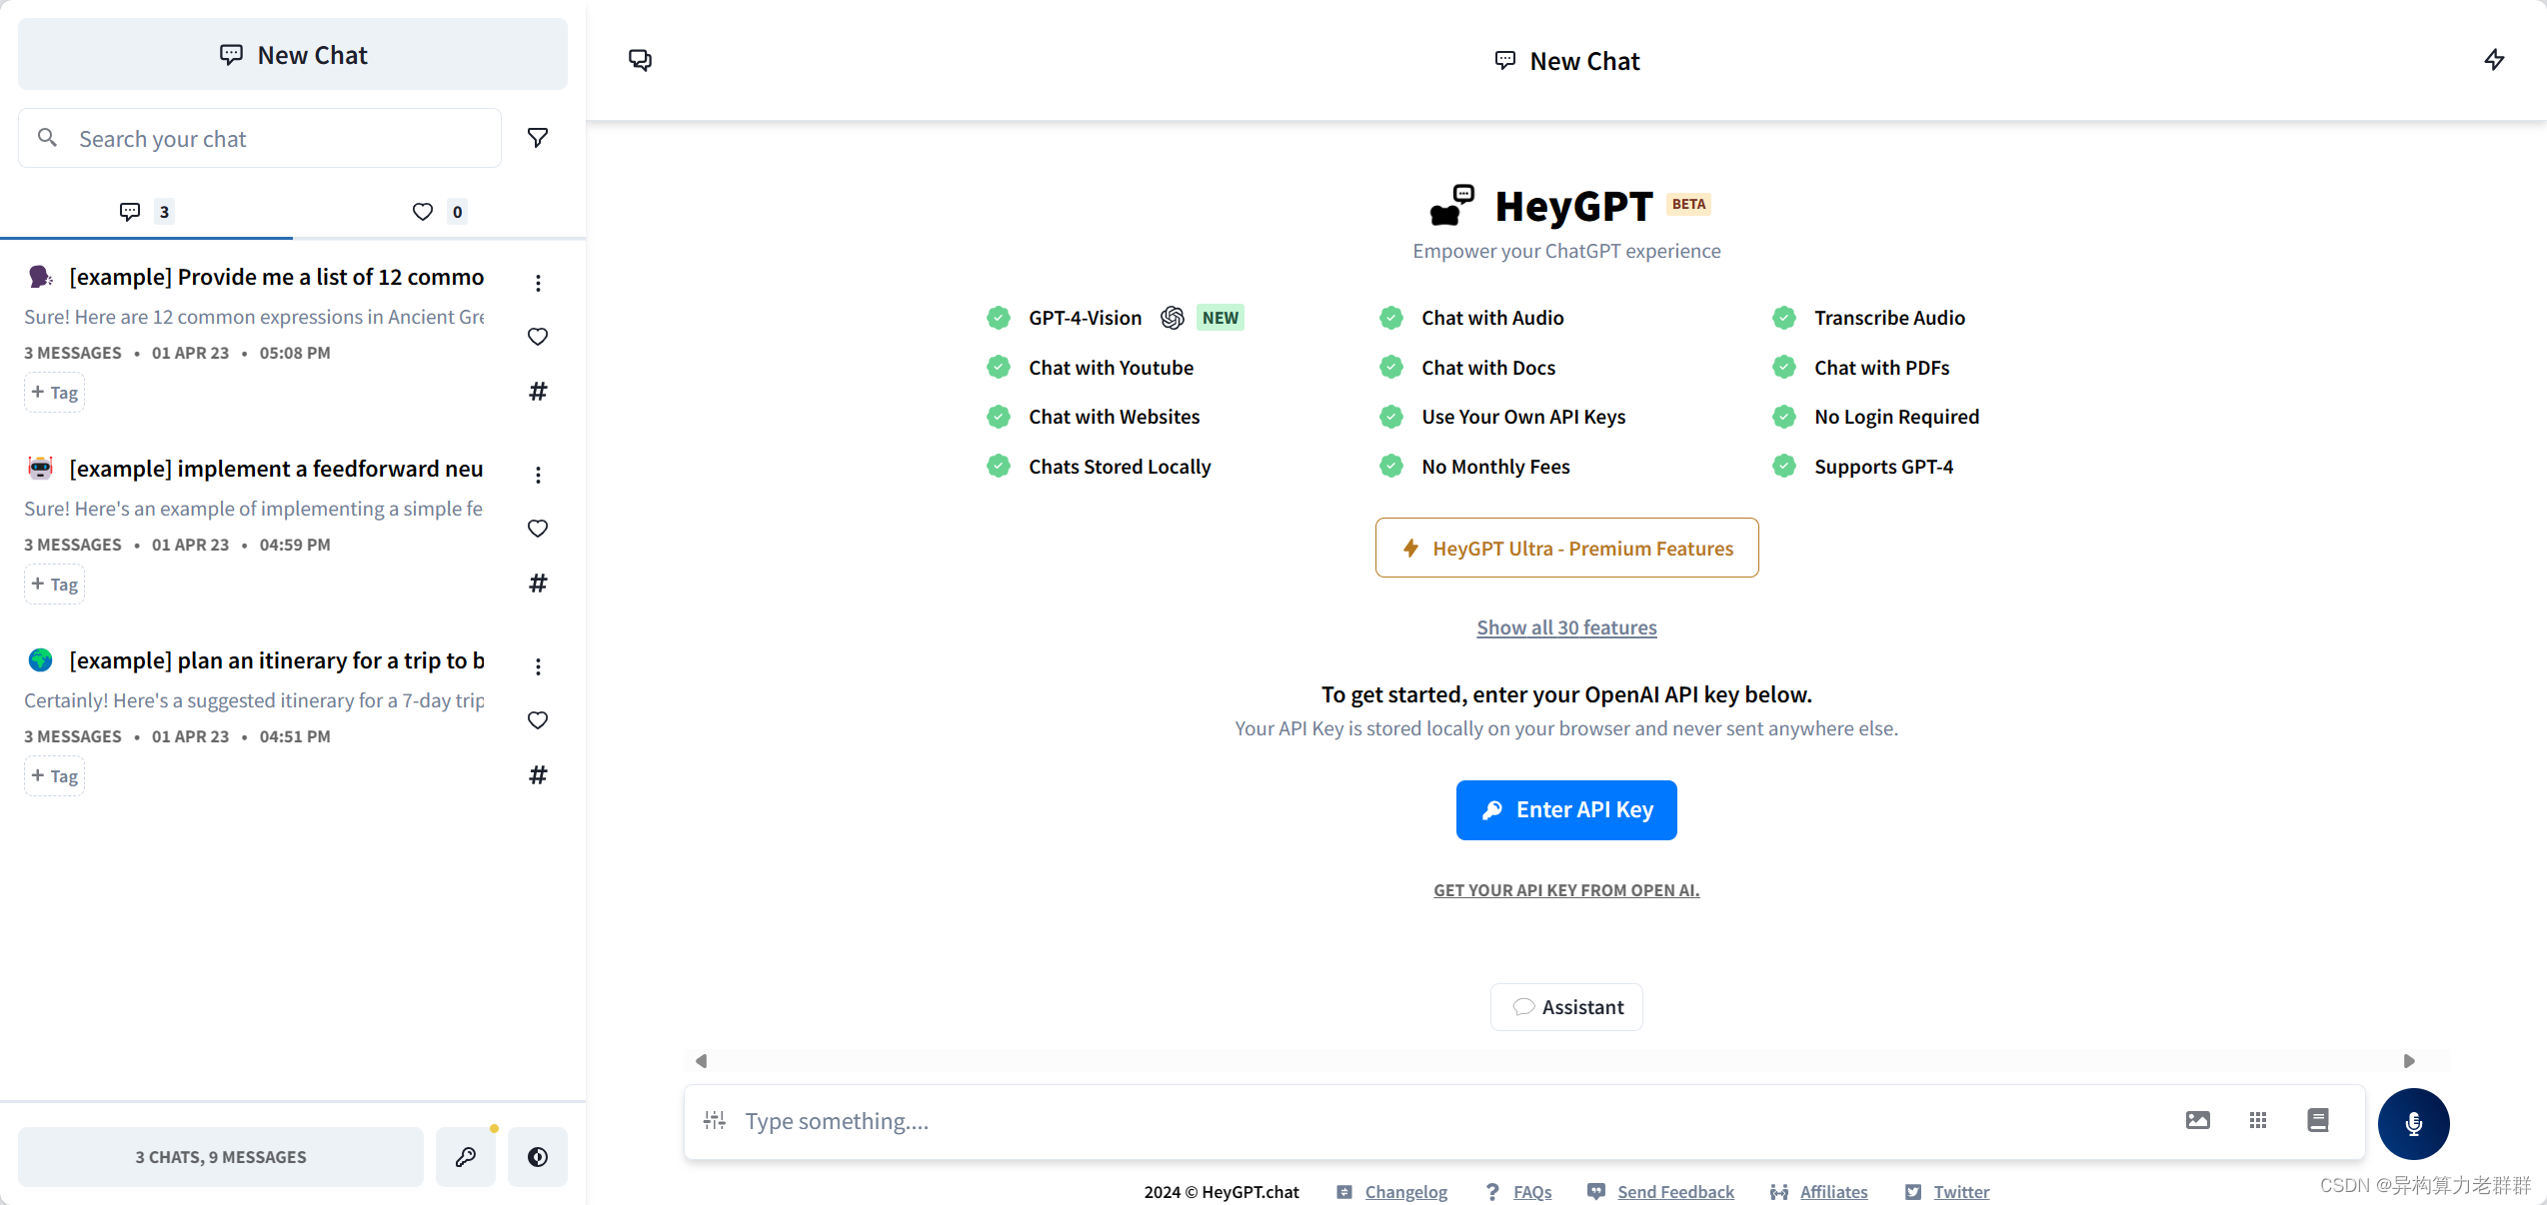Select the Chats tab showing 3
The width and height of the screenshot is (2547, 1205).
[x=145, y=211]
